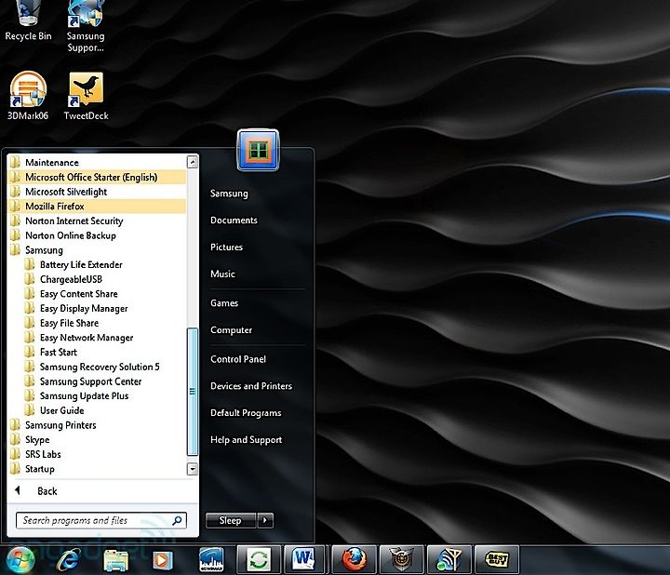Collapse the Samsung programs folder

click(97, 250)
